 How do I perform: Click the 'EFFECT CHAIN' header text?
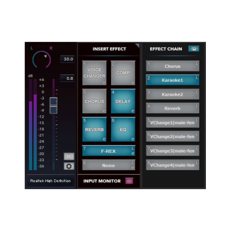166,49
